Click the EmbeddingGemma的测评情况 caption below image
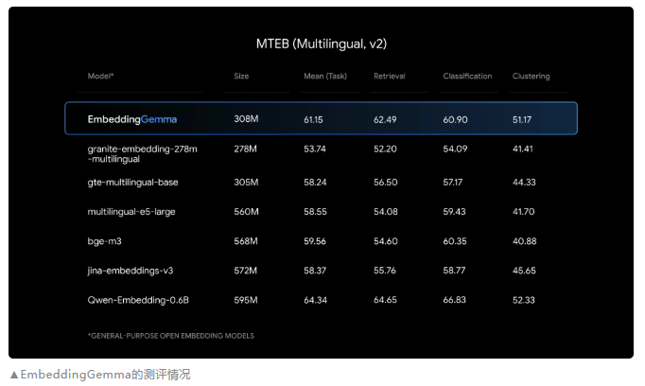The width and height of the screenshot is (645, 386). click(100, 375)
